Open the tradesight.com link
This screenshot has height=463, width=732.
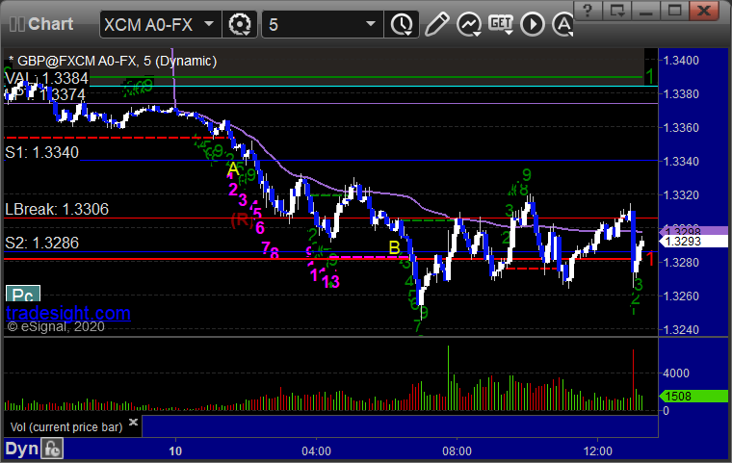68,313
